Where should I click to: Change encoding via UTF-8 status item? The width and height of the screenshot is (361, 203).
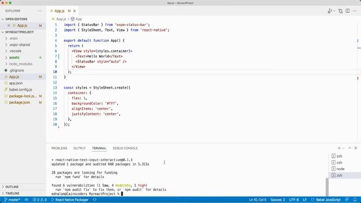coord(294,200)
